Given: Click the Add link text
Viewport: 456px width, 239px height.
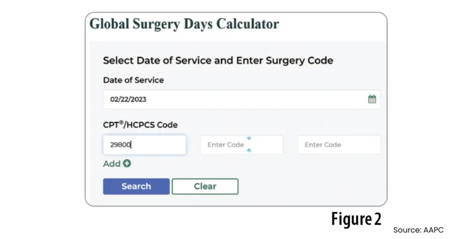Looking at the screenshot, I should tap(112, 163).
